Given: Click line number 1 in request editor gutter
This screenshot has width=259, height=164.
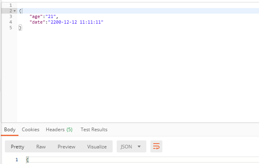Looking at the screenshot, I should [x=10, y=5].
